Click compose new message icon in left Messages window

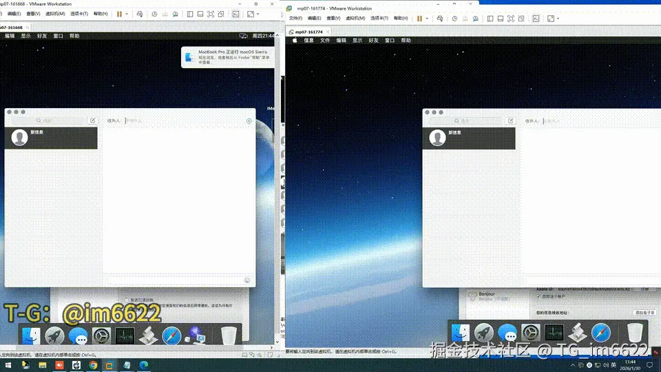pos(93,121)
